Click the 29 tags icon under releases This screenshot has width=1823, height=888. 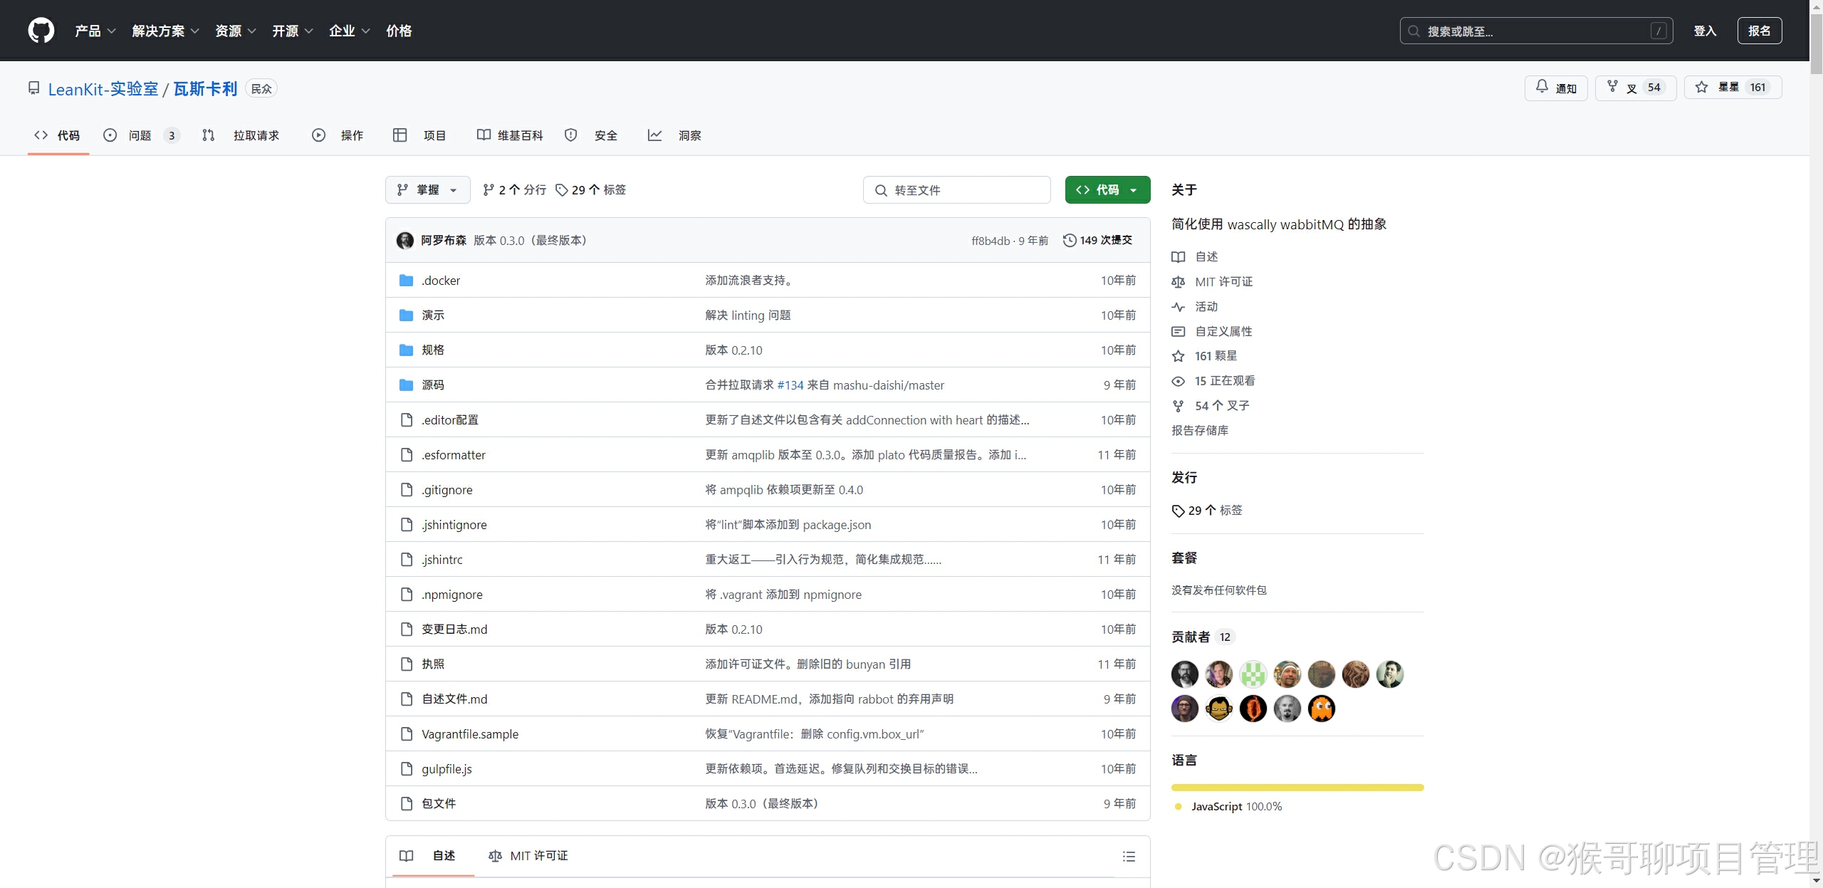tap(1179, 511)
